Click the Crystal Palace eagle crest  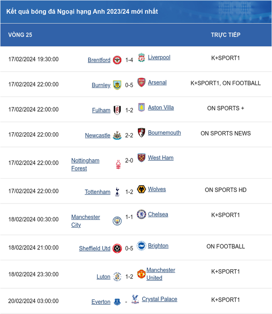[x=135, y=299]
